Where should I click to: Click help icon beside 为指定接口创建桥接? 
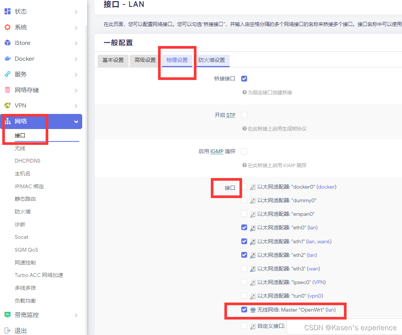tap(244, 92)
